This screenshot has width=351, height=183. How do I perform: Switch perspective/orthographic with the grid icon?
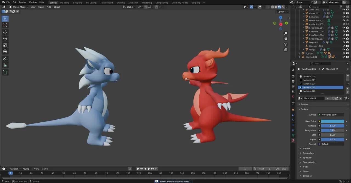(286, 49)
